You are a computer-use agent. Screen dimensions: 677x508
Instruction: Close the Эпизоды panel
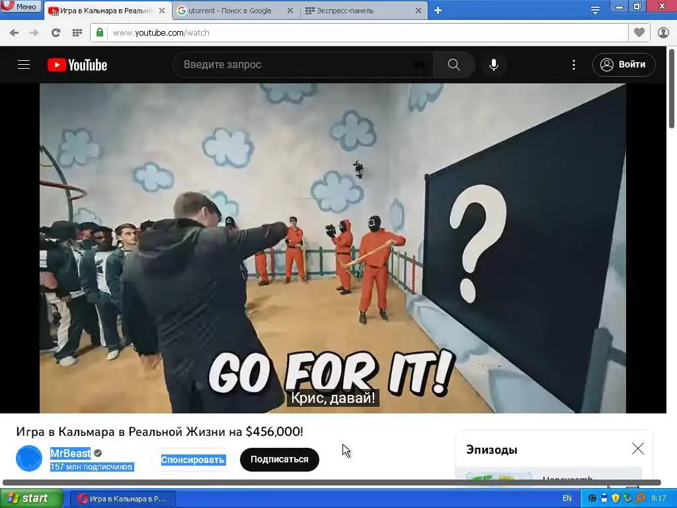(638, 449)
